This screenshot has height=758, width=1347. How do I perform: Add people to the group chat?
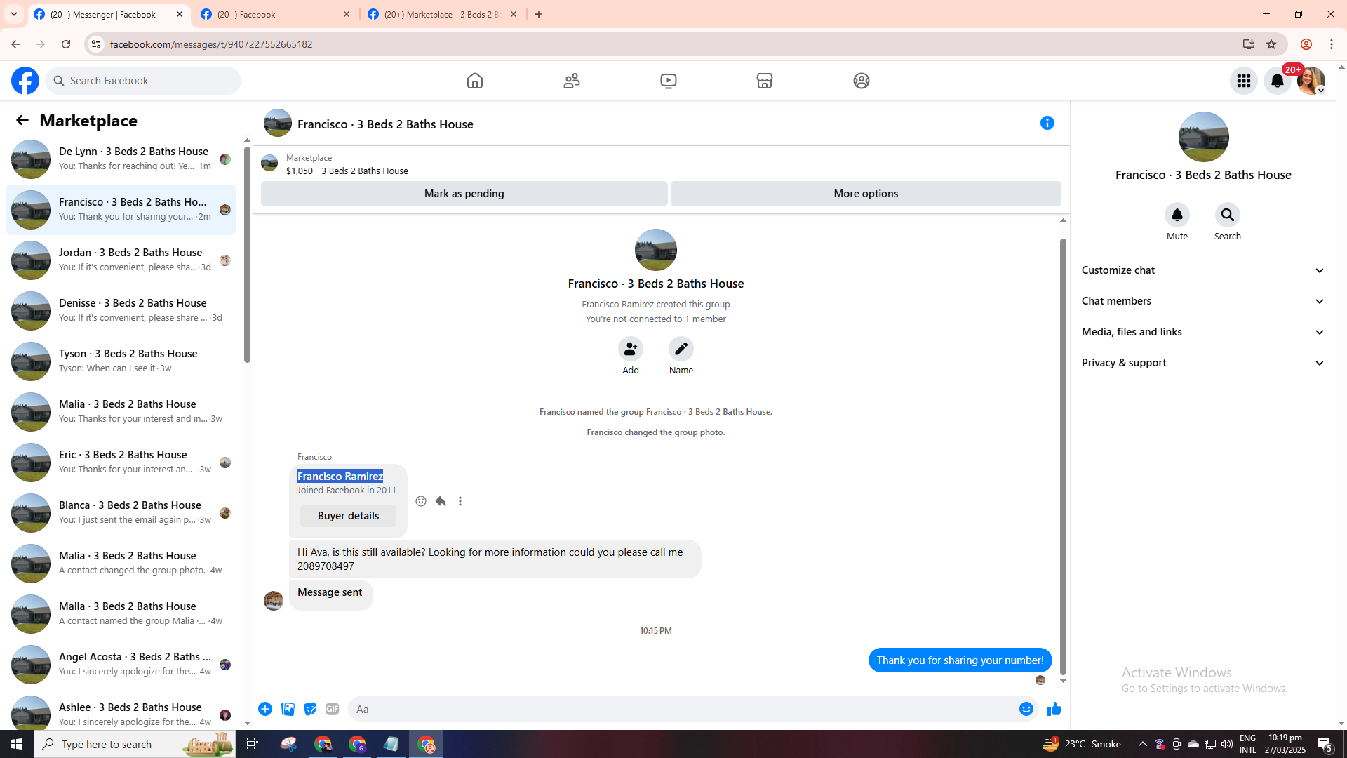point(631,349)
